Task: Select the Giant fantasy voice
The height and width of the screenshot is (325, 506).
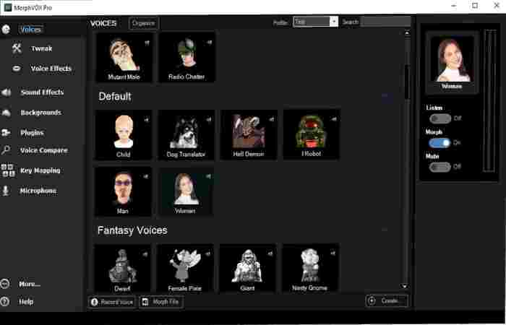Action: 247,269
